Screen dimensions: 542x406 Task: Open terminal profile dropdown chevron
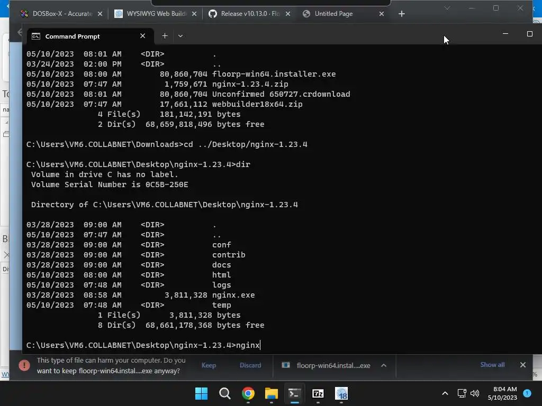180,36
